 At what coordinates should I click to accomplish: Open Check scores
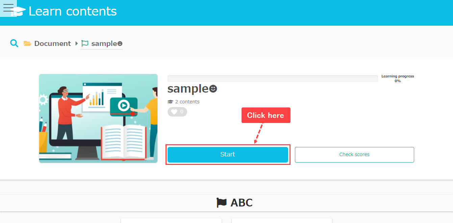(x=354, y=154)
